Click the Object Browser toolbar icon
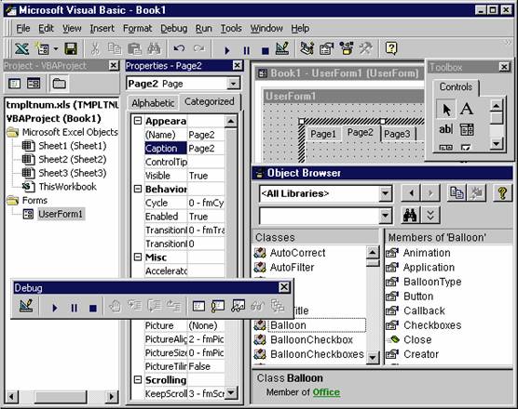The width and height of the screenshot is (518, 409). pos(347,49)
